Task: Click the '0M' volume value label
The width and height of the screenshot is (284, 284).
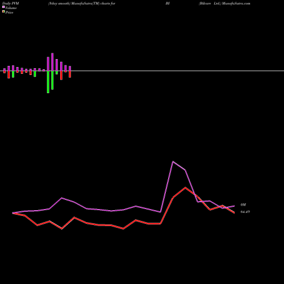Action: 243,205
